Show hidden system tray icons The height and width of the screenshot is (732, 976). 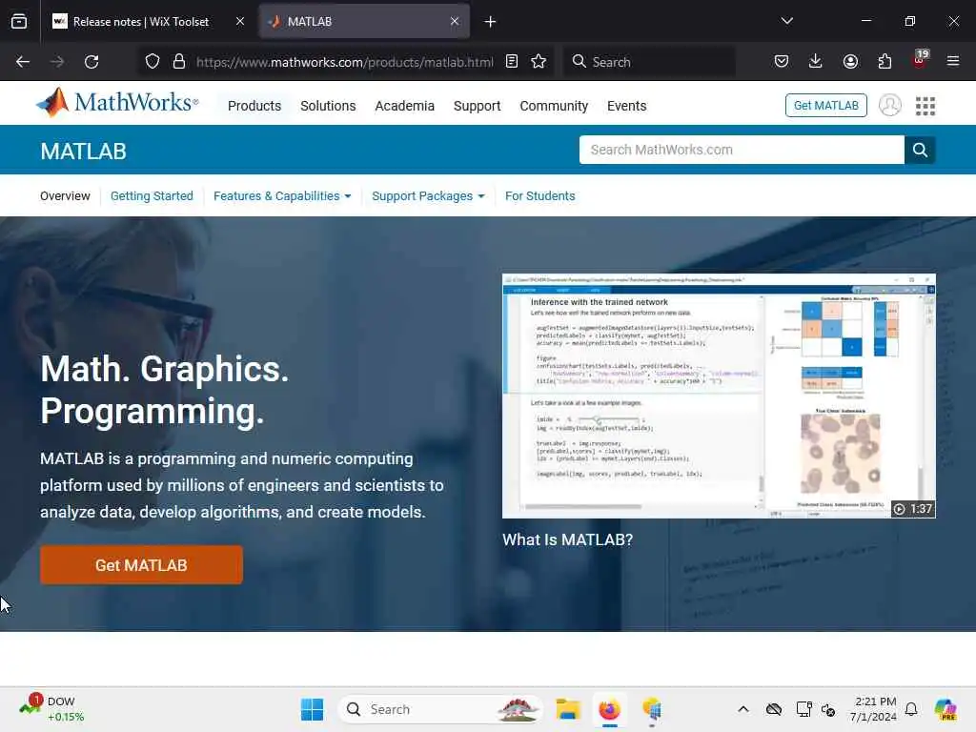(743, 709)
